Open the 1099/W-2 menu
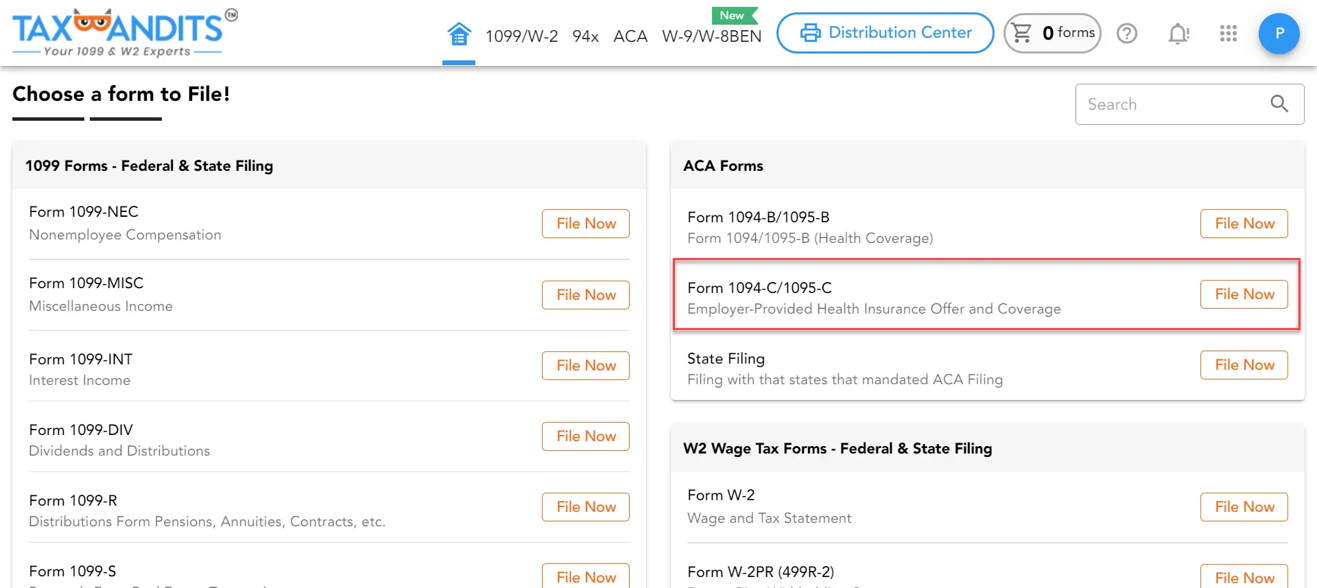The width and height of the screenshot is (1317, 588). click(x=521, y=36)
